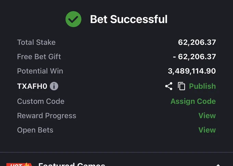
Task: Click the green success checkmark icon
Action: point(73,19)
